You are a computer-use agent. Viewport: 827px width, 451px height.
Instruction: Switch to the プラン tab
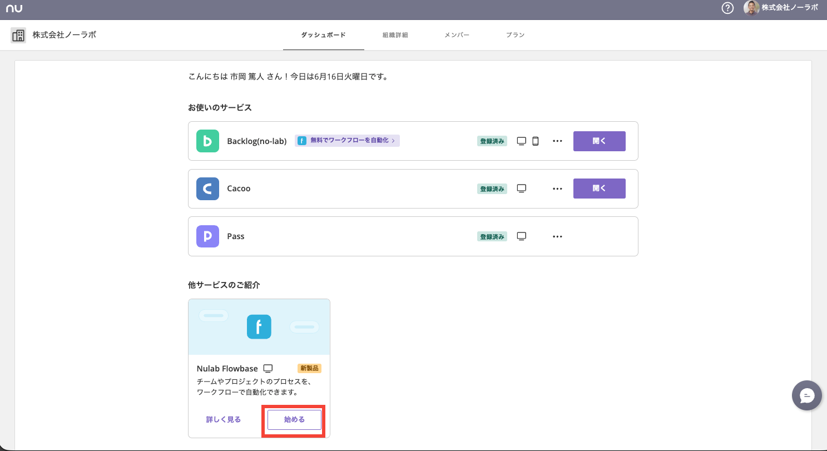(x=515, y=35)
